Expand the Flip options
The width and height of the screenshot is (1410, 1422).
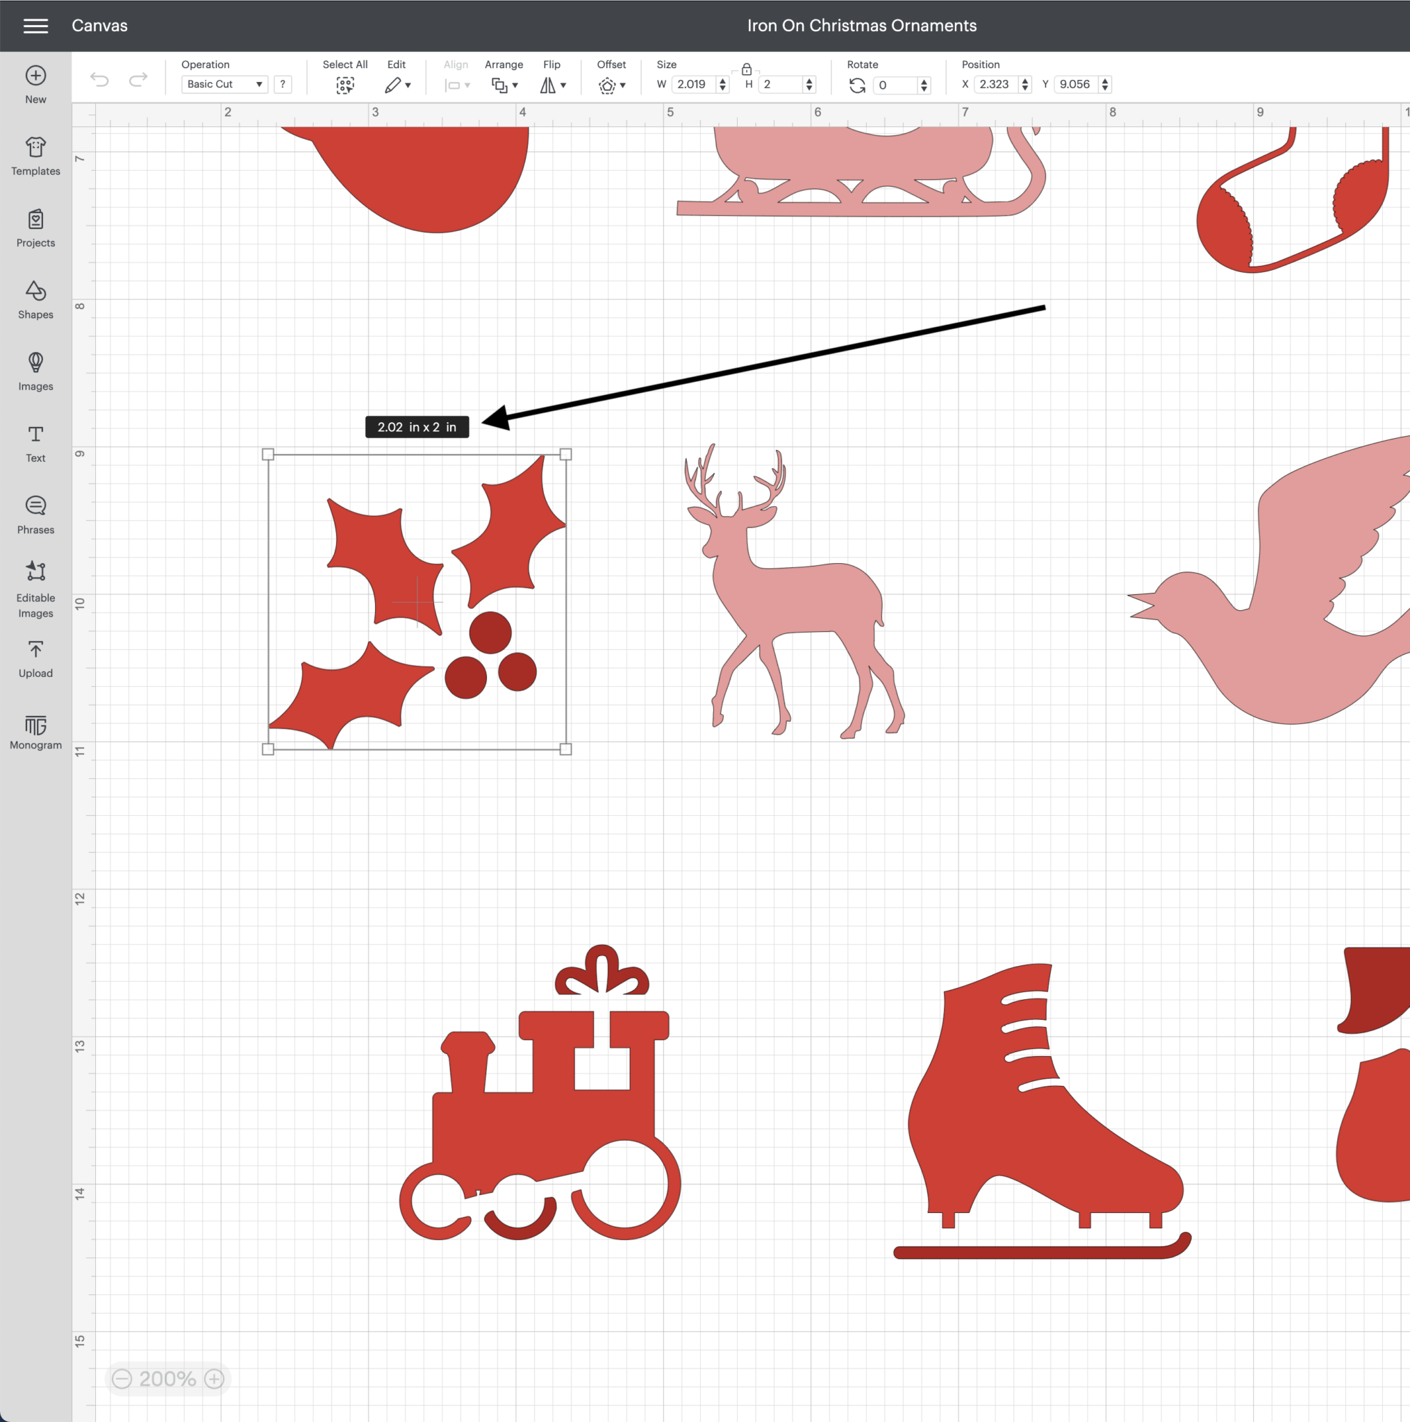(x=552, y=85)
